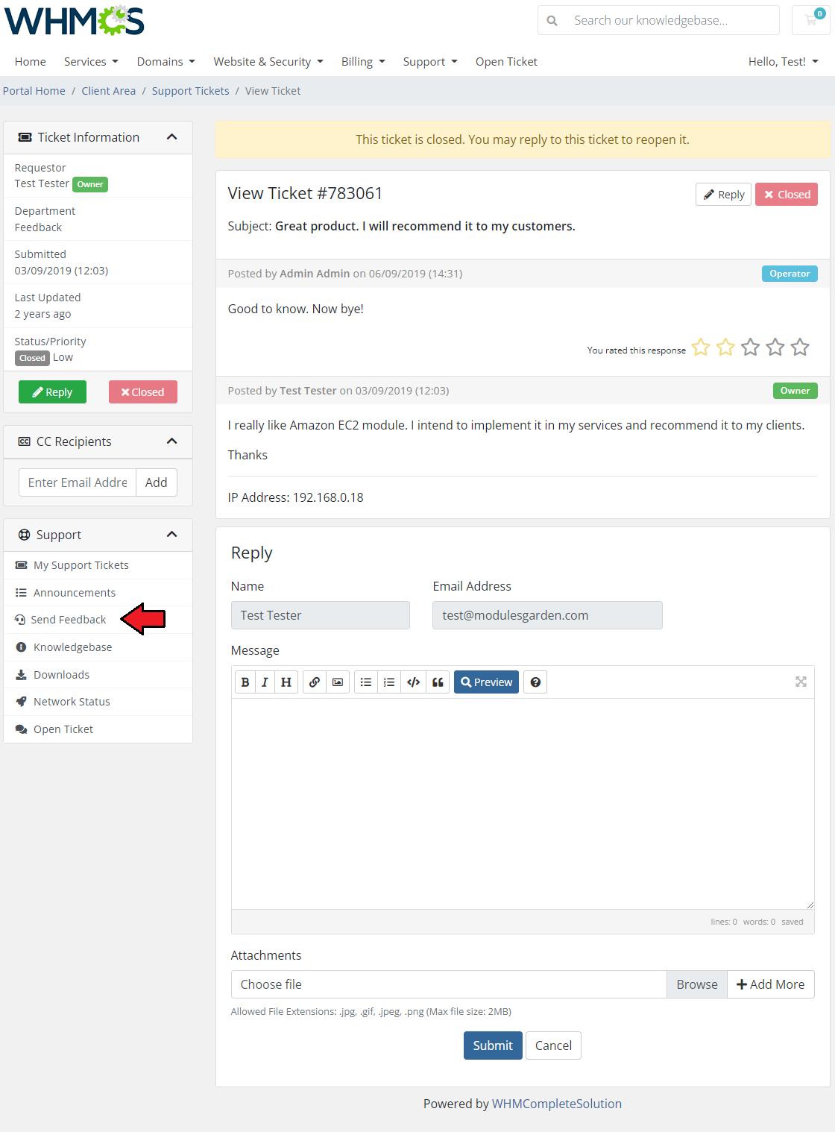Click Open Ticket in Support sidebar
This screenshot has height=1132, width=835.
pyautogui.click(x=98, y=729)
